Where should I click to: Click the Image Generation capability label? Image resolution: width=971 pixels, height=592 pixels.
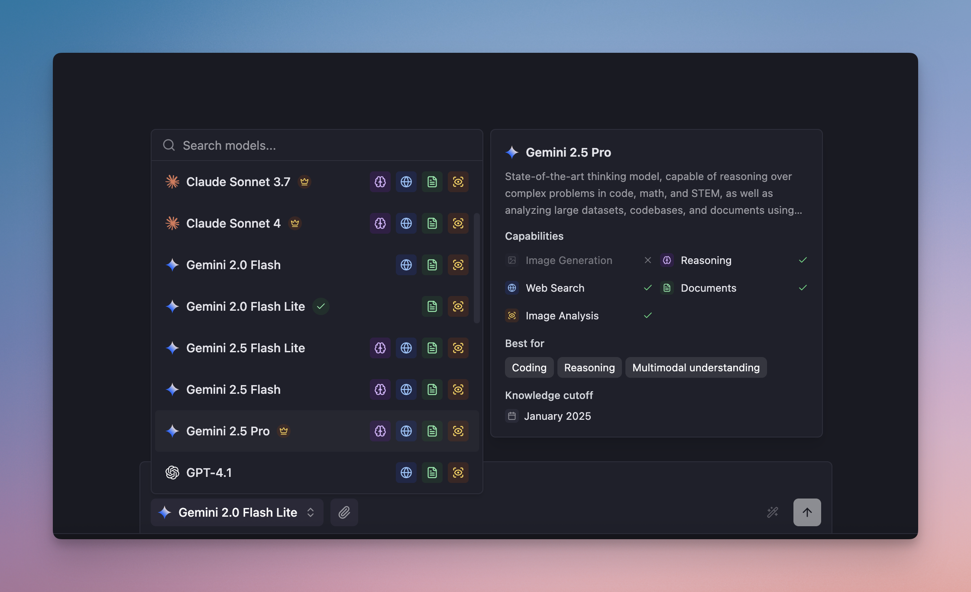(x=569, y=260)
